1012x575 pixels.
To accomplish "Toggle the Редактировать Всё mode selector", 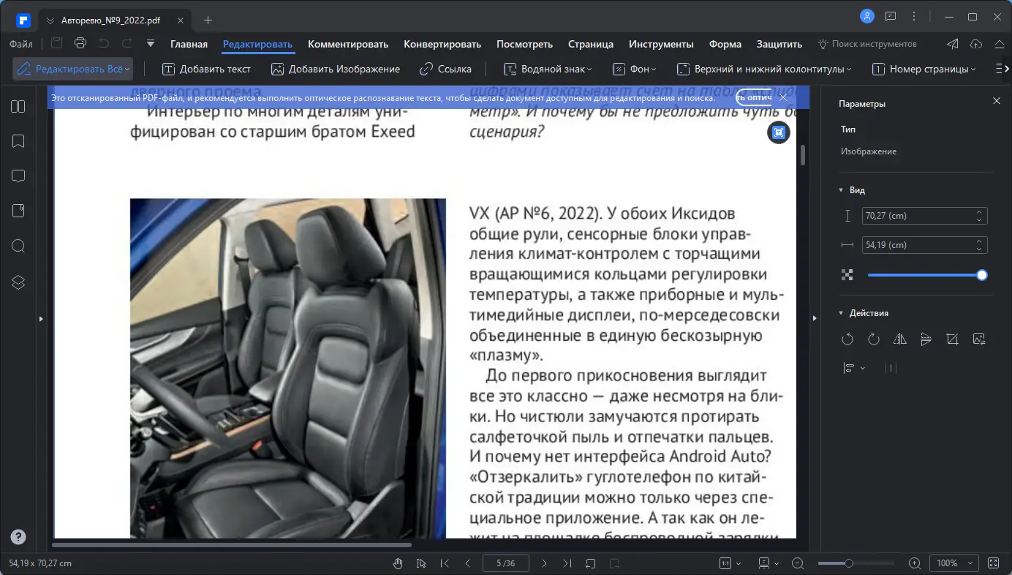I will [x=72, y=68].
